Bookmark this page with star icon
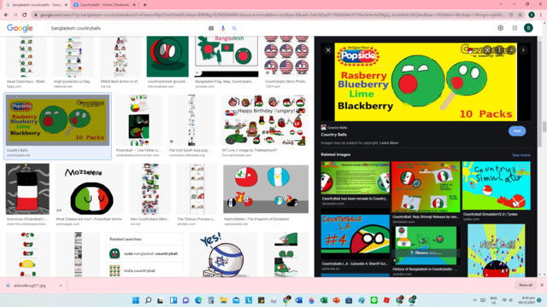The height and width of the screenshot is (307, 547). 521,15
